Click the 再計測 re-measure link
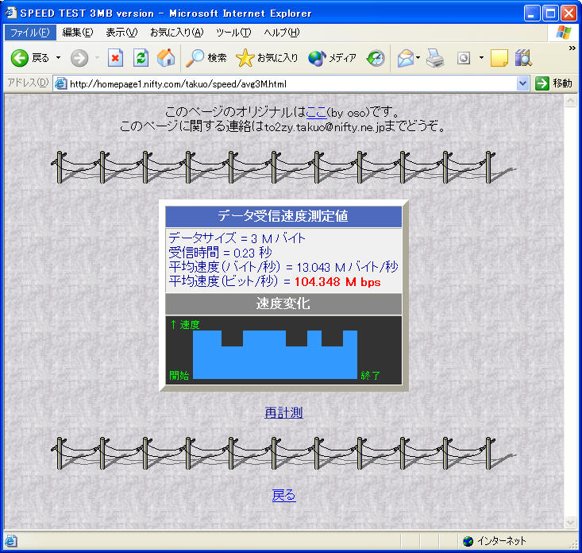 (283, 412)
